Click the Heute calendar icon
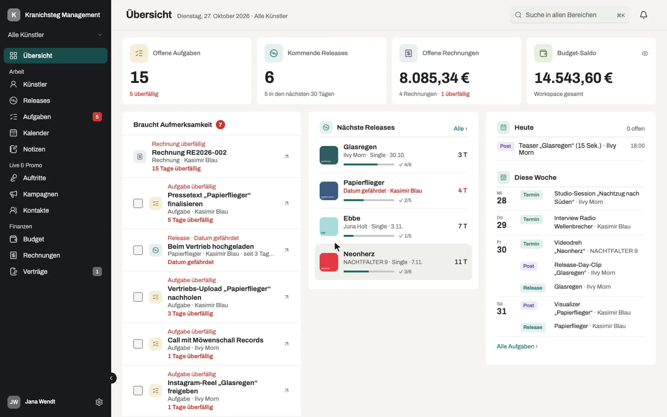The height and width of the screenshot is (417, 667). pos(503,128)
